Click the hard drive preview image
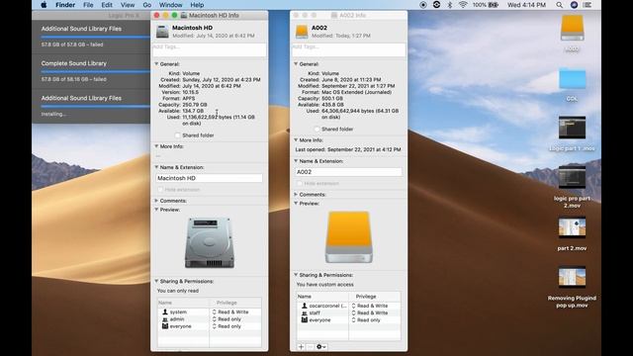 click(x=209, y=242)
